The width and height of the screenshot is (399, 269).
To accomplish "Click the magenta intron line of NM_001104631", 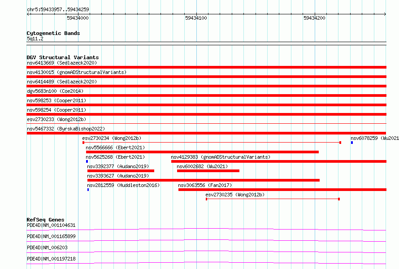I will 206,229.
